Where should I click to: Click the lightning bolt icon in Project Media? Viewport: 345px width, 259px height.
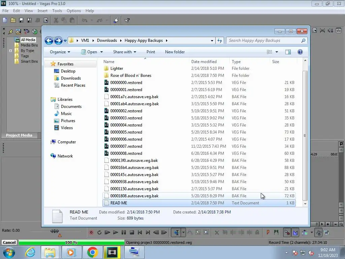click(x=10, y=31)
